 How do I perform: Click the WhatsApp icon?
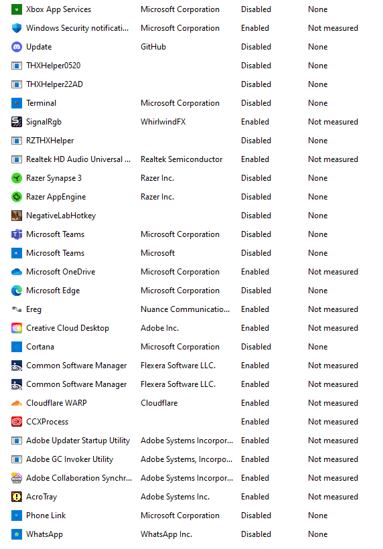(x=17, y=534)
